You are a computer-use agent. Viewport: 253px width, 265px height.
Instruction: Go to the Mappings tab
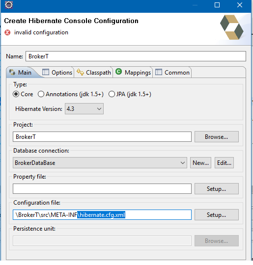pos(133,72)
